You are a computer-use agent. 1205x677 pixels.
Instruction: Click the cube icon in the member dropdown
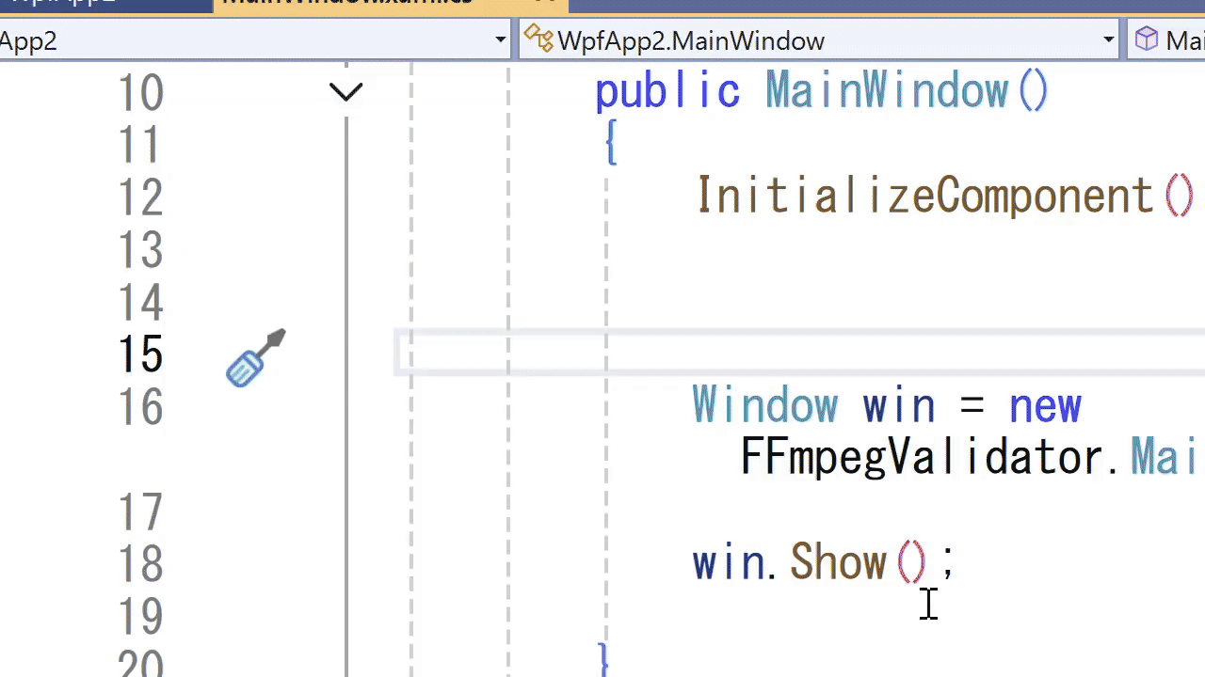point(1147,39)
